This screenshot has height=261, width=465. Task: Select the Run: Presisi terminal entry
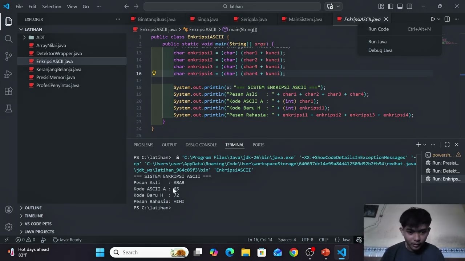(x=443, y=163)
